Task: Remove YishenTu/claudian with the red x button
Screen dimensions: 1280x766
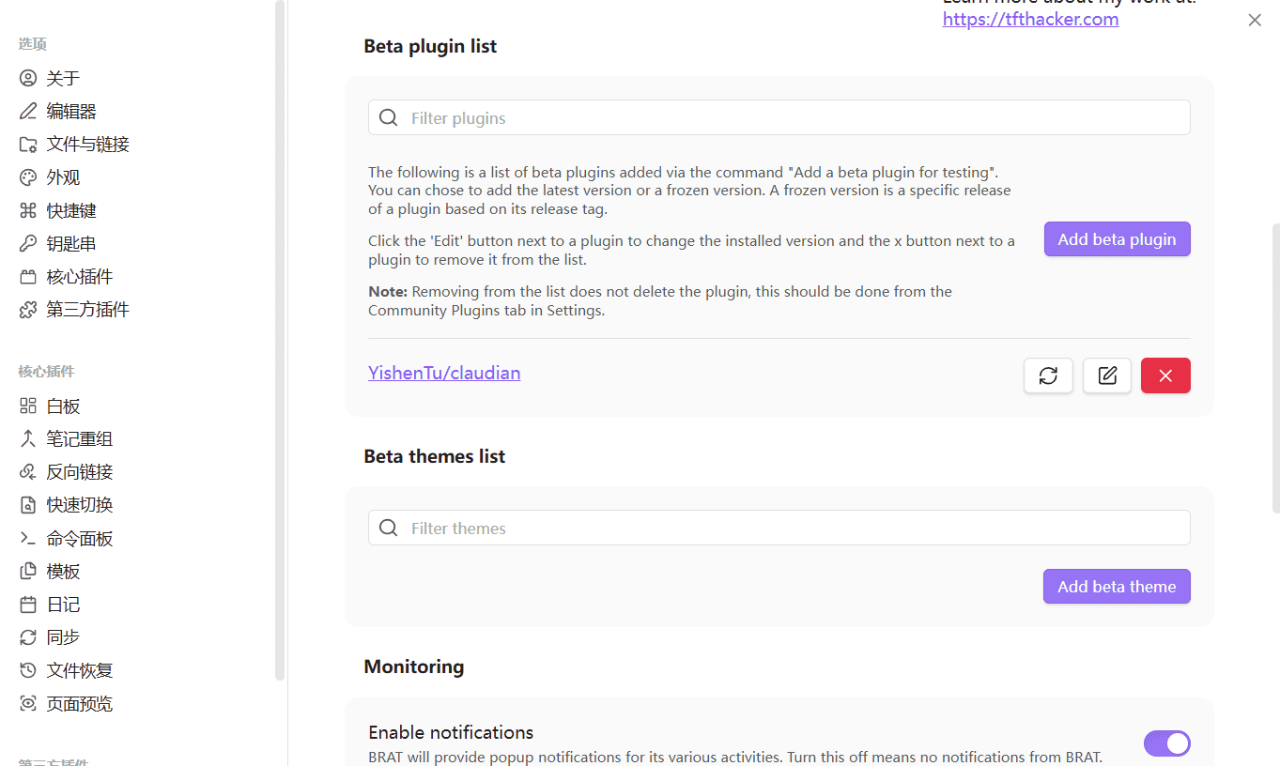Action: coord(1165,375)
